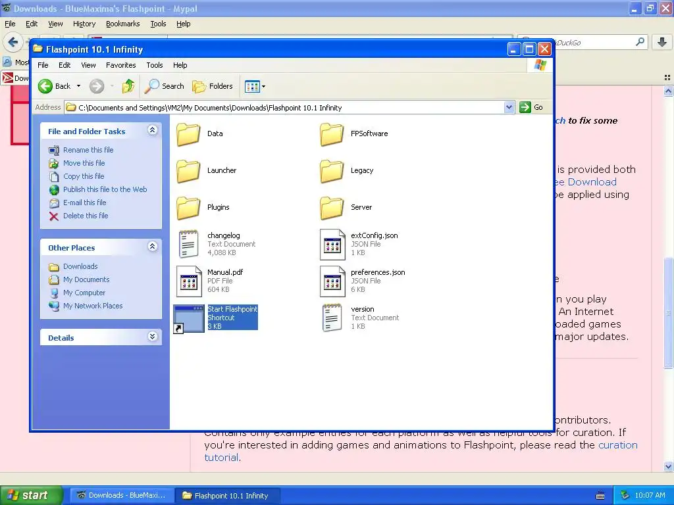Click the Windows Start button

point(31,496)
